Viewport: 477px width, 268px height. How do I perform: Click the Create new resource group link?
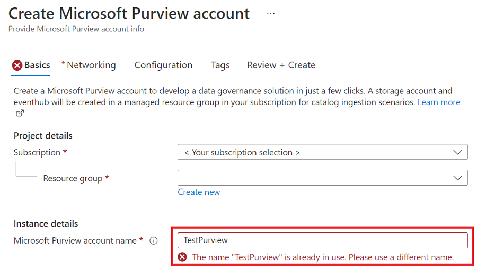pyautogui.click(x=199, y=192)
